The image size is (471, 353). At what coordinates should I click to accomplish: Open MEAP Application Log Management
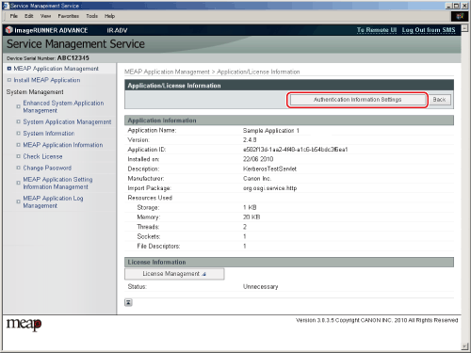[x=53, y=202]
